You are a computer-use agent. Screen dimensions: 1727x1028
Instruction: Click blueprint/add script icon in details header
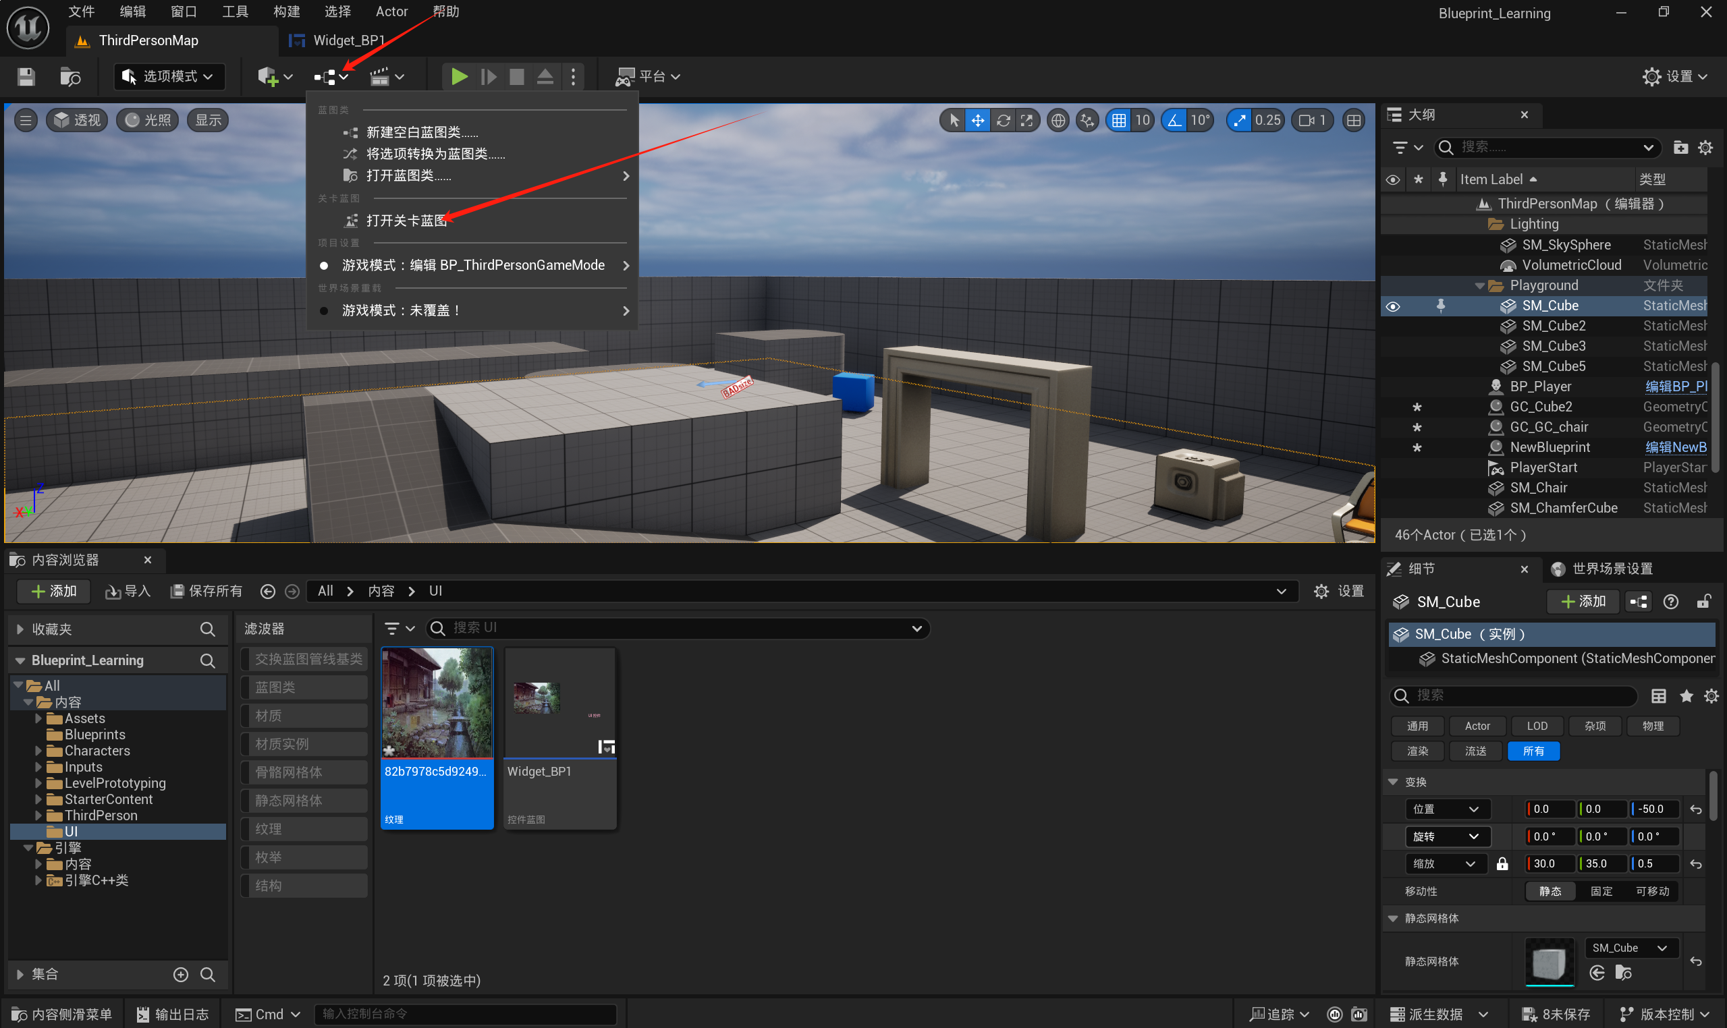click(x=1639, y=602)
